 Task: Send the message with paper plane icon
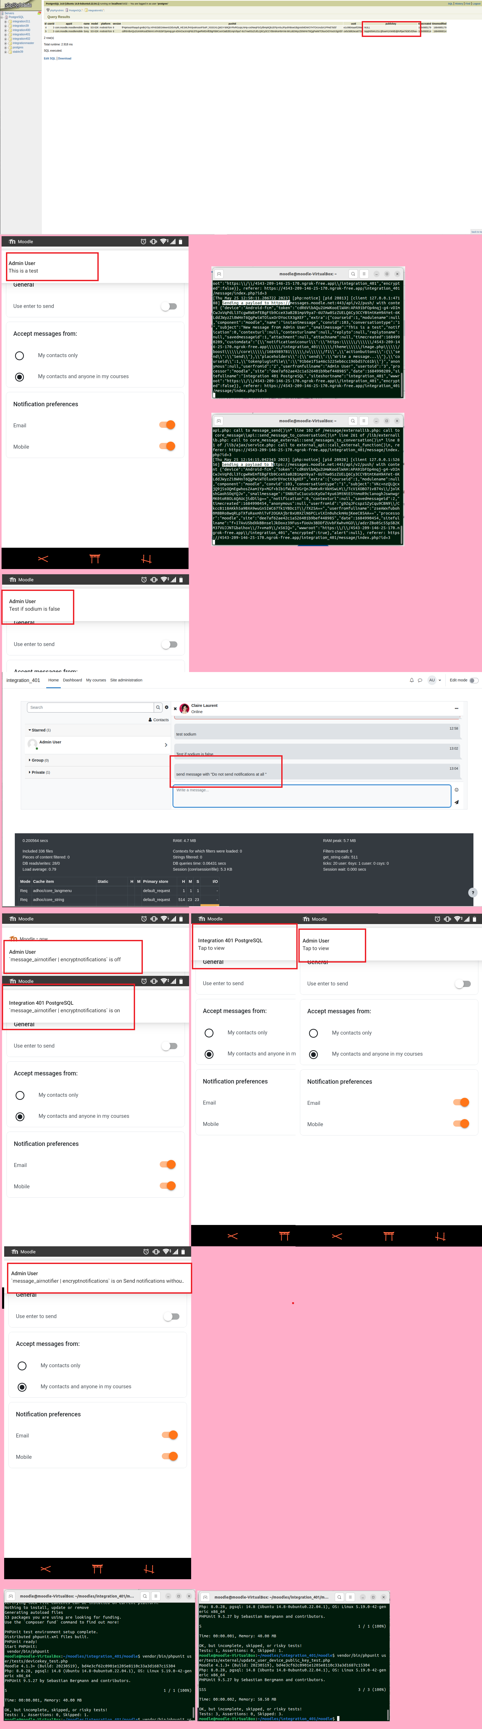tap(457, 802)
